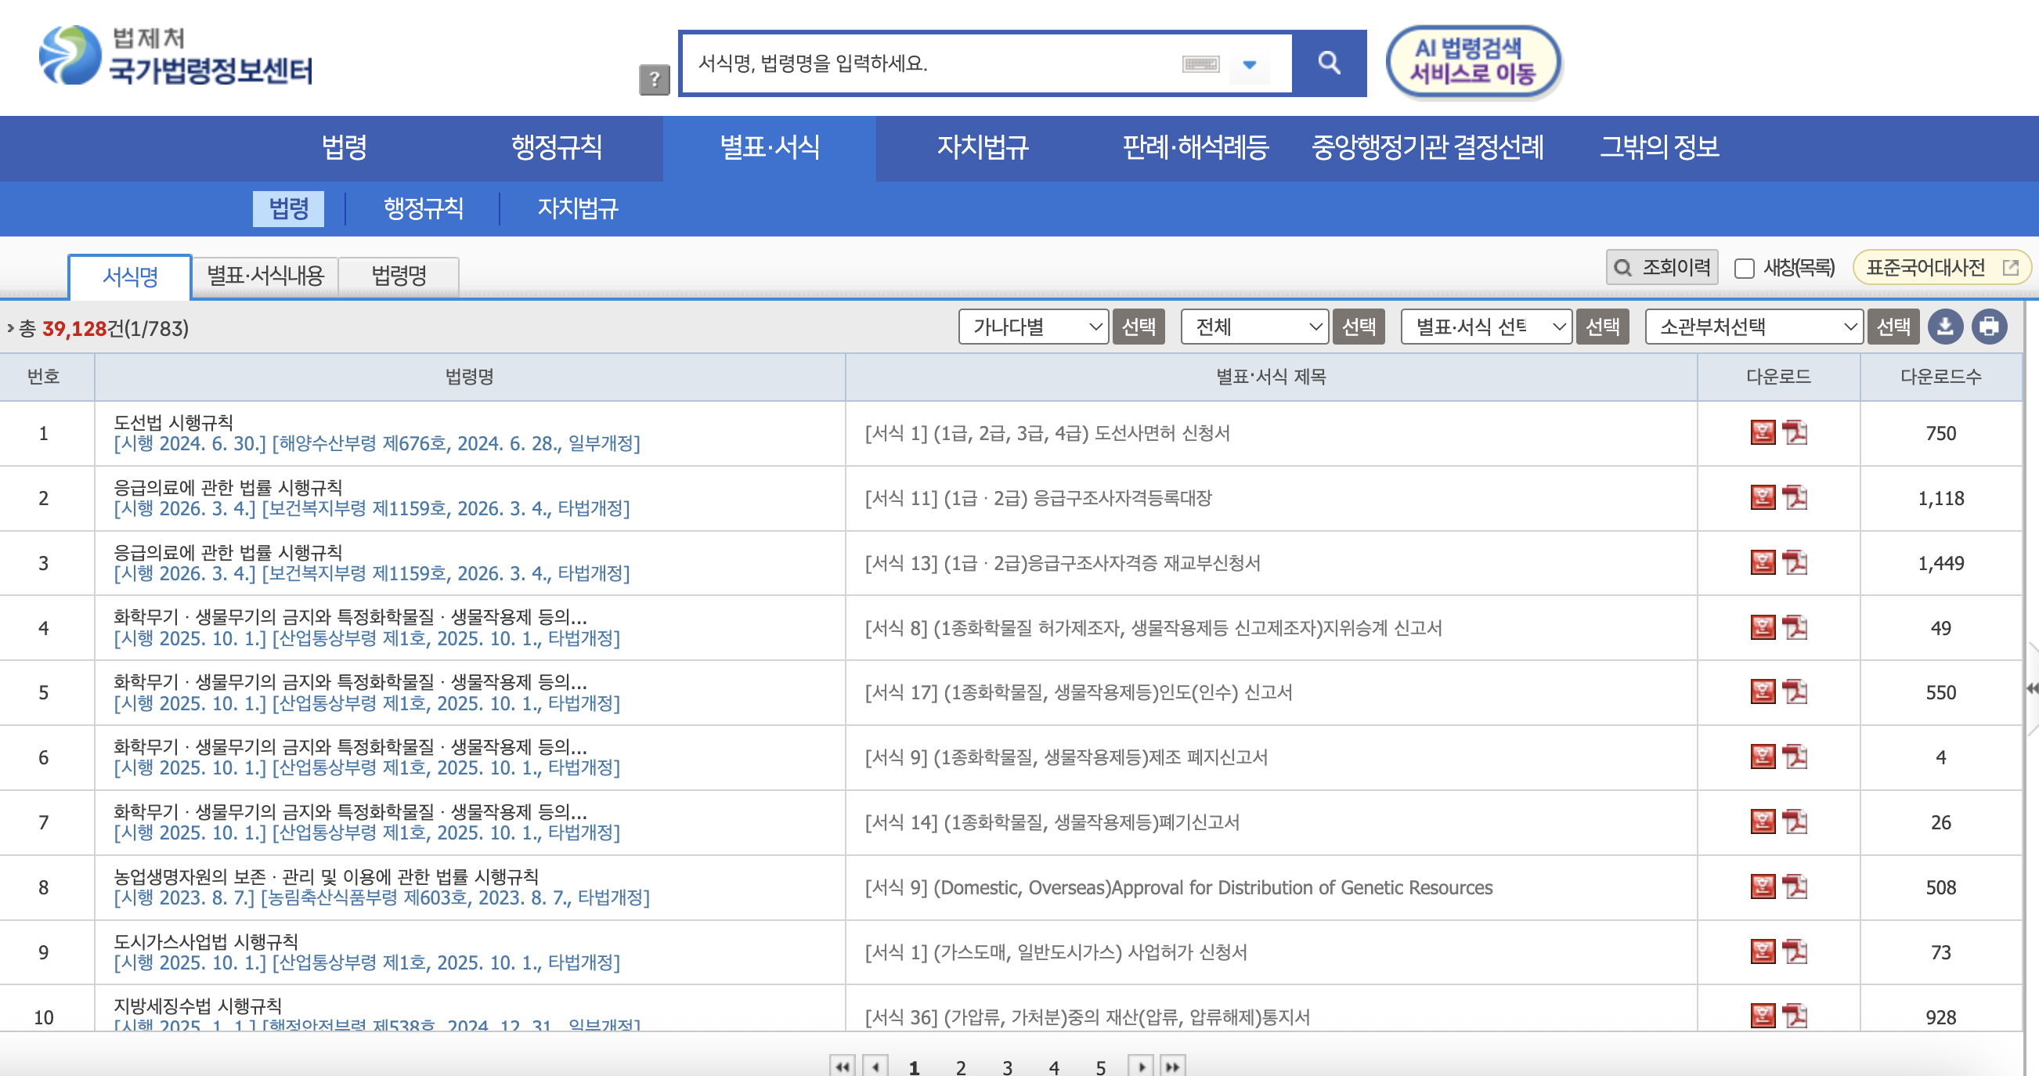The height and width of the screenshot is (1076, 2039).
Task: Toggle the 새창(목록) checkbox
Action: pos(1744,269)
